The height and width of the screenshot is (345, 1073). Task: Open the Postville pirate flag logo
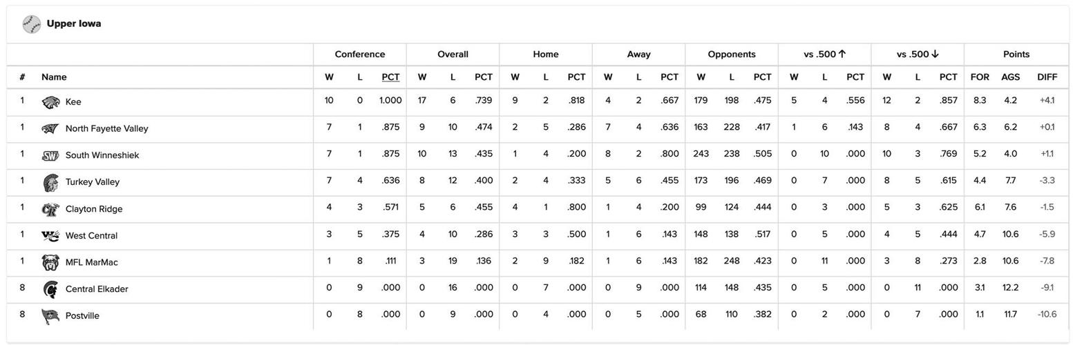point(50,316)
